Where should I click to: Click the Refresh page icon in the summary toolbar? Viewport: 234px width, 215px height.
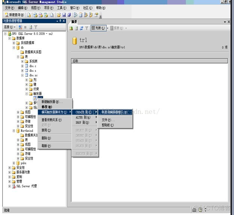(x=76, y=28)
